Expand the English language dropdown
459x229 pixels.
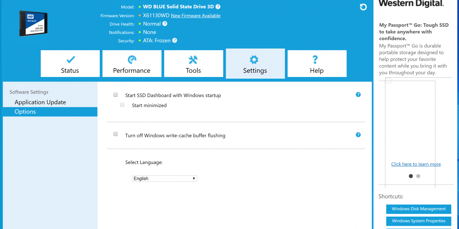(x=164, y=178)
